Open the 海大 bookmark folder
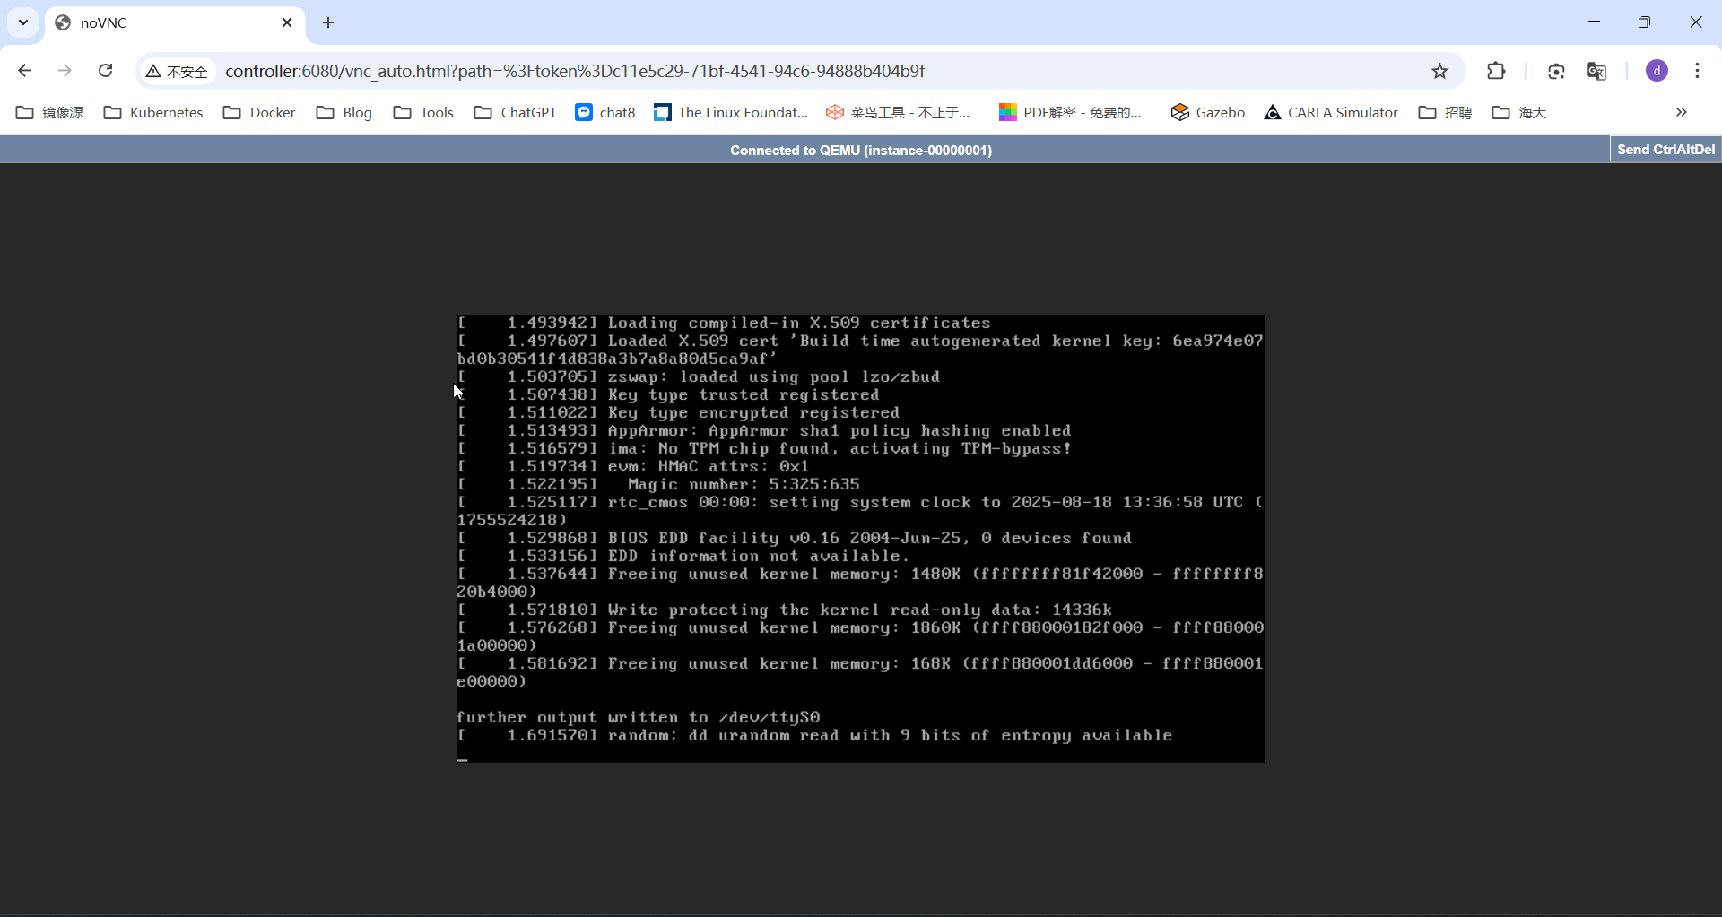The width and height of the screenshot is (1722, 917). point(1519,112)
